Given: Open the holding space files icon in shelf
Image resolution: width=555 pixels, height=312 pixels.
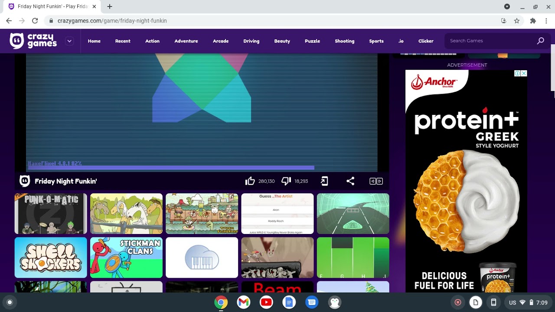Looking at the screenshot, I should click(x=476, y=302).
